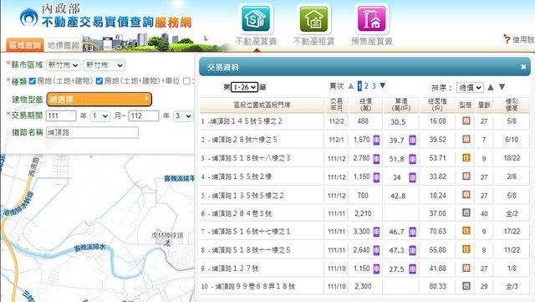Click the 道路名稱 input field
Viewport: 535px width, 302px height.
(92, 132)
